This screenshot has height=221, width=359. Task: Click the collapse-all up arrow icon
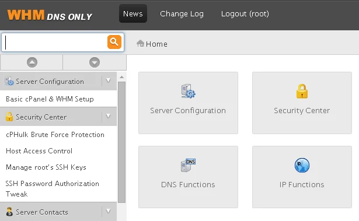(32, 62)
